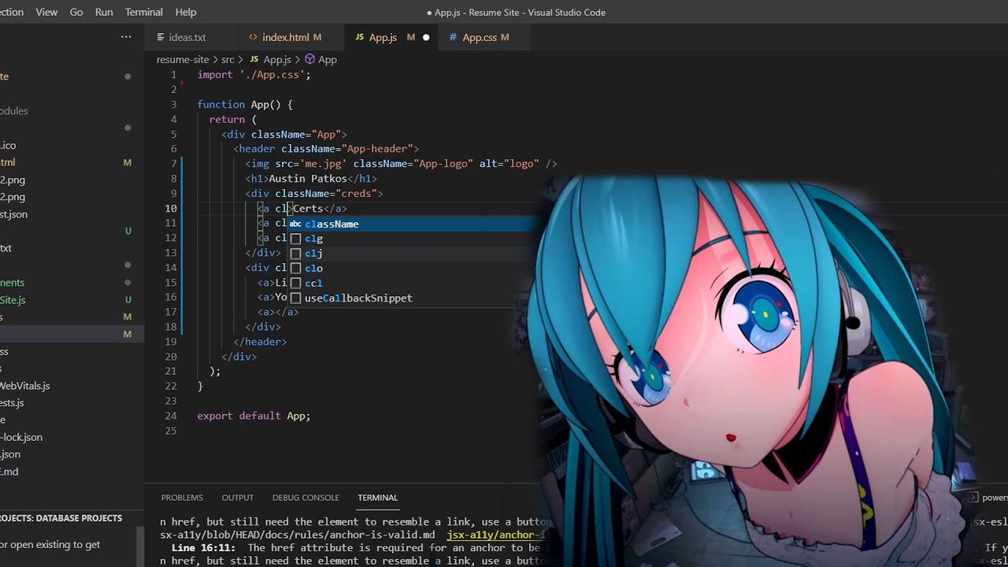Click the abc icon beside className suggestion
Viewport: 1008px width, 567px height.
pyautogui.click(x=295, y=224)
